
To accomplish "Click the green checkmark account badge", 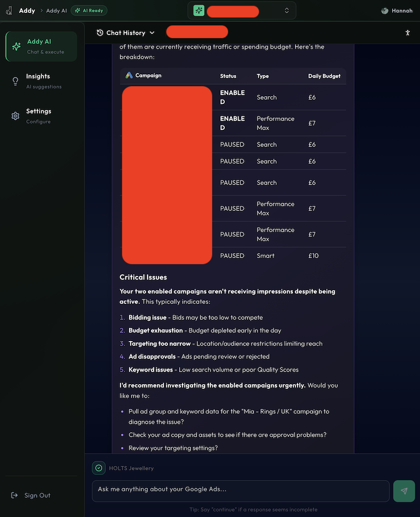I will point(99,468).
